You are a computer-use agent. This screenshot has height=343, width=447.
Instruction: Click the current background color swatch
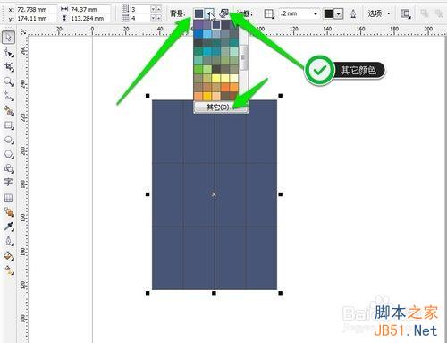coord(198,13)
